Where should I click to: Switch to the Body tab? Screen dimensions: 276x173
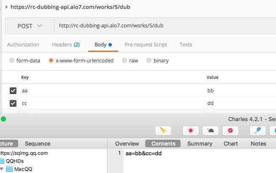(103, 45)
